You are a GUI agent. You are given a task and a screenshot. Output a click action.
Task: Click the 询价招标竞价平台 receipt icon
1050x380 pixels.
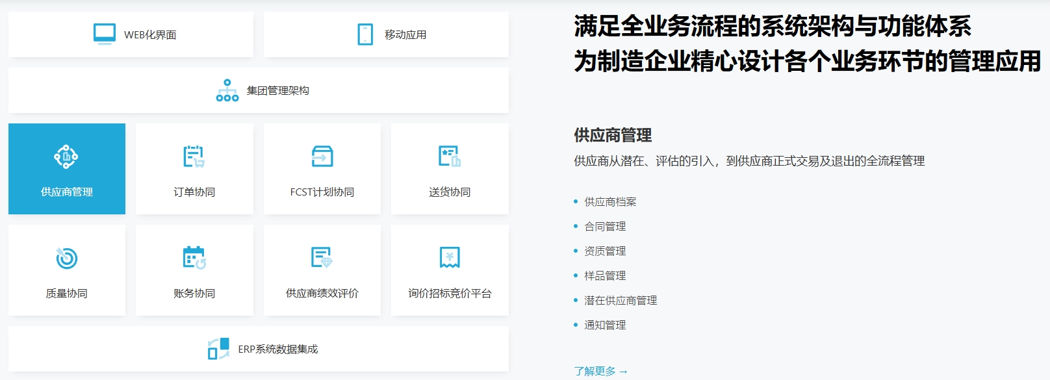point(449,258)
